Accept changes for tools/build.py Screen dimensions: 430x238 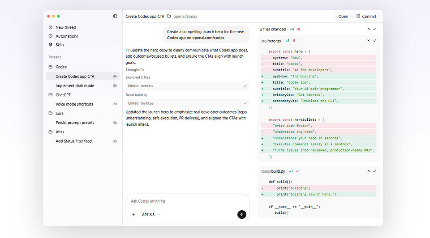[x=374, y=171]
